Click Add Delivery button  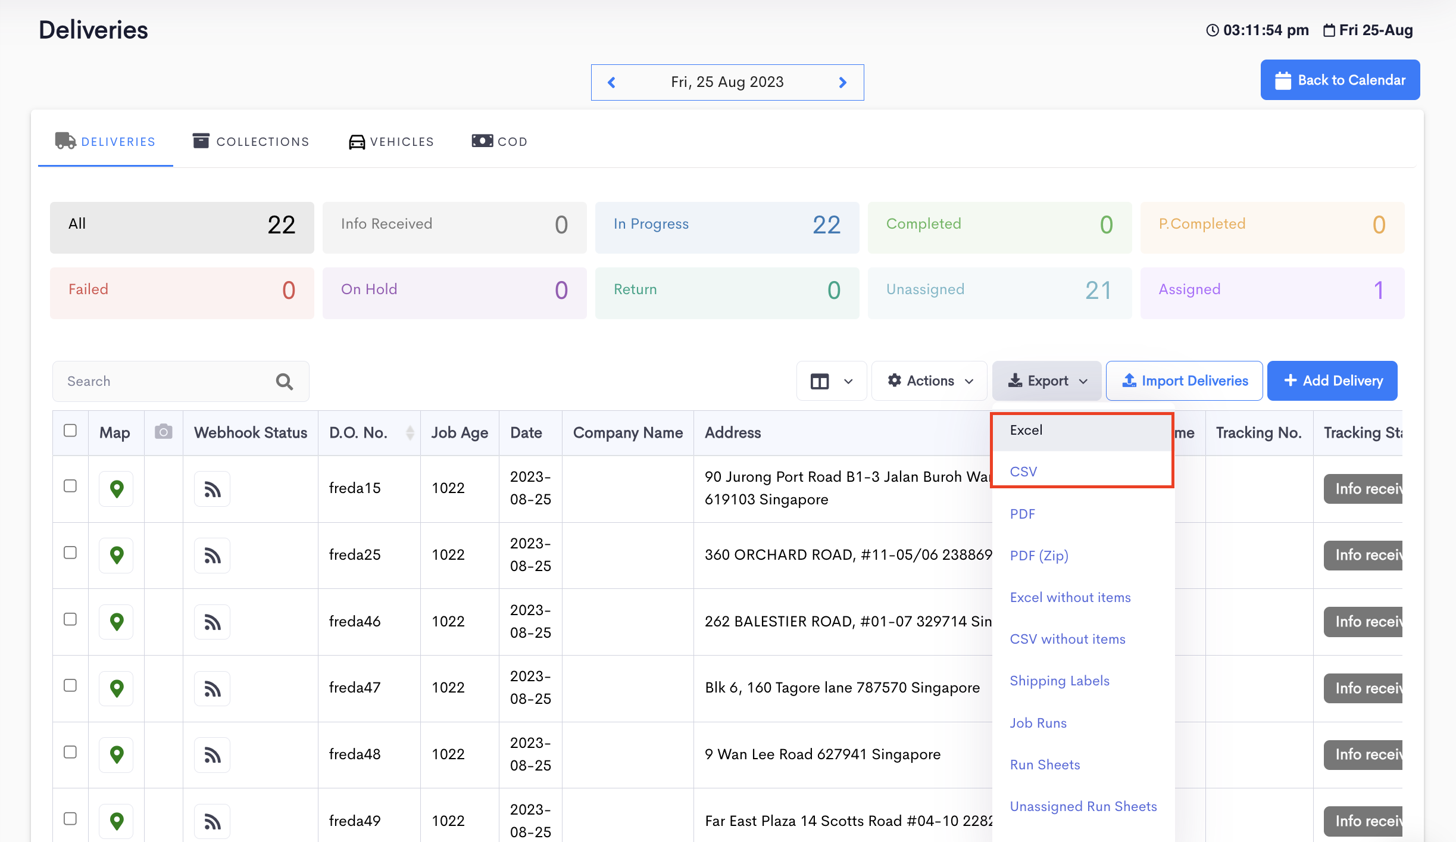[x=1332, y=381]
